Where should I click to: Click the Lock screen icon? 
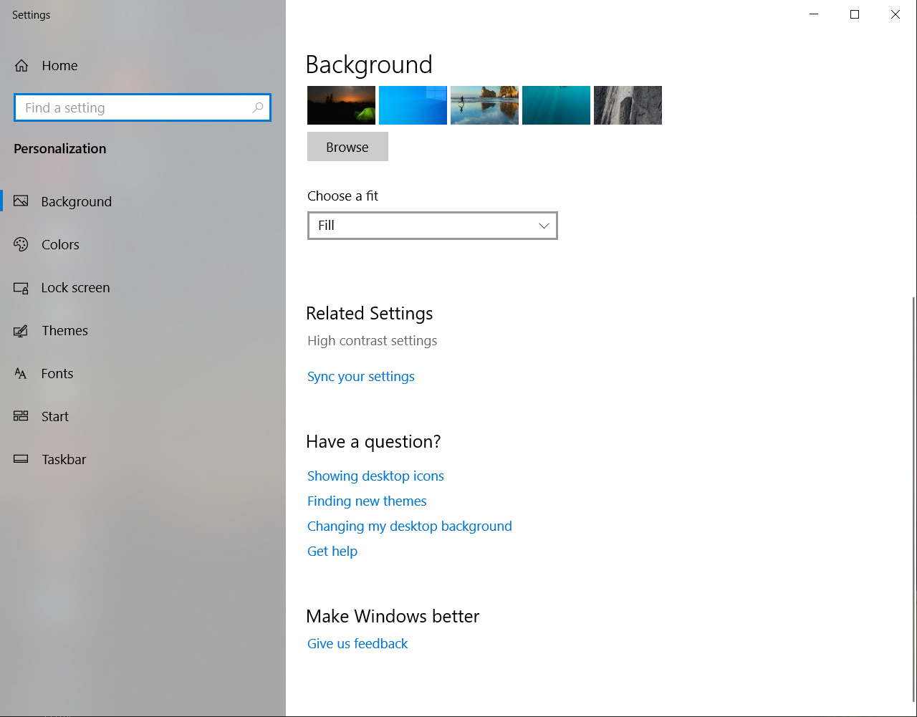coord(21,288)
